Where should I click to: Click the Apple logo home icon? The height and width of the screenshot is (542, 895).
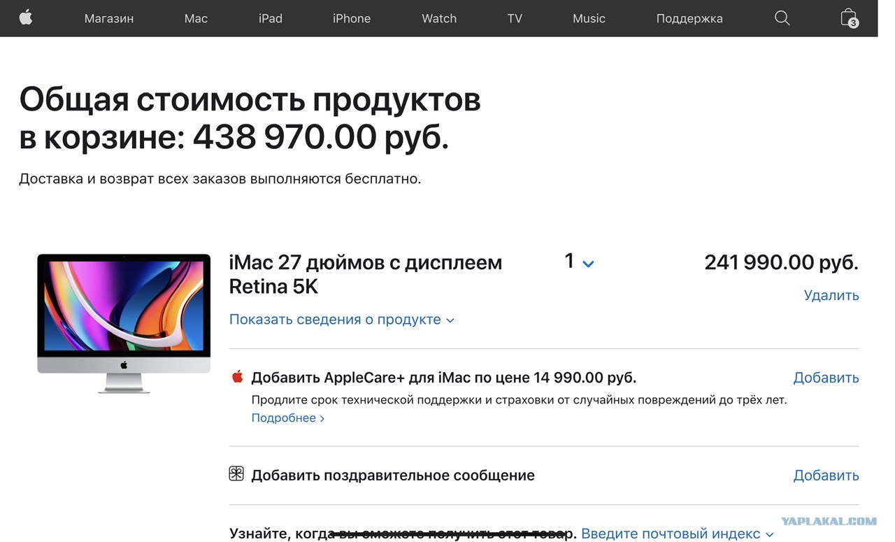[x=26, y=17]
